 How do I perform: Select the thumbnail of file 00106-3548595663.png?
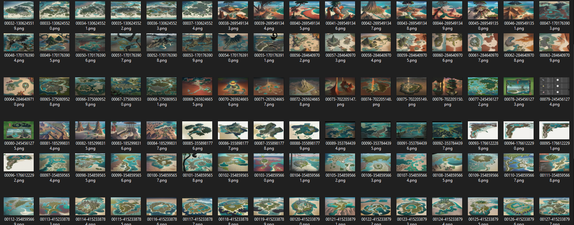tap(376, 162)
